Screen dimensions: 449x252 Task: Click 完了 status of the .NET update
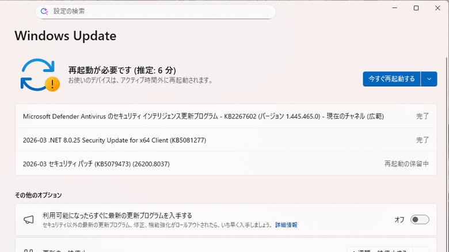click(x=423, y=140)
